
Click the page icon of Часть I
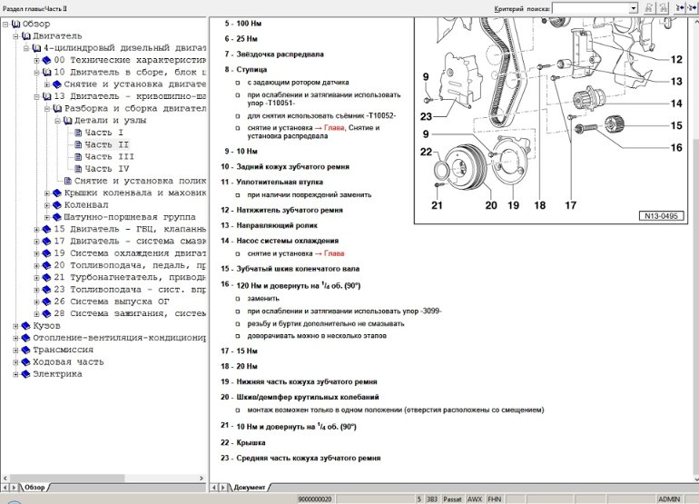(78, 133)
